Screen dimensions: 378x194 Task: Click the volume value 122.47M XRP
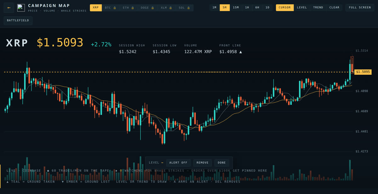(x=198, y=51)
